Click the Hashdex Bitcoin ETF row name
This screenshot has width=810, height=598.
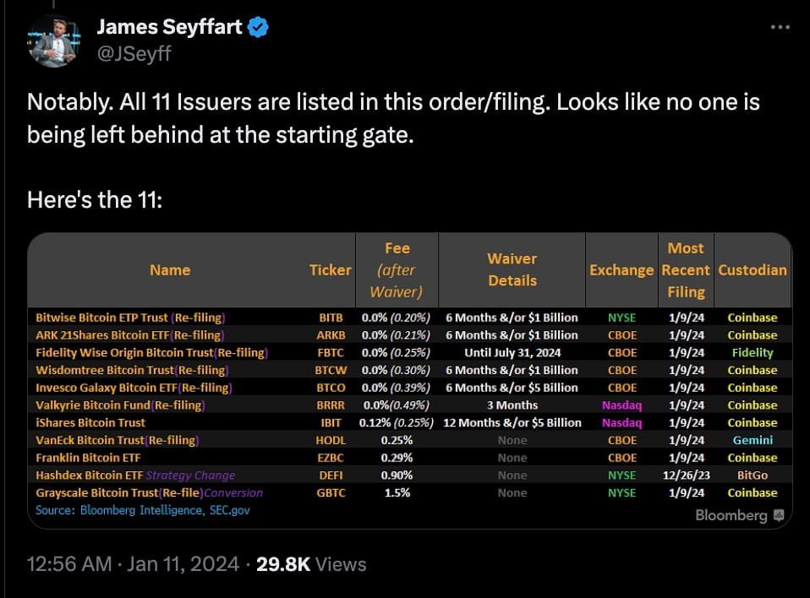point(89,476)
